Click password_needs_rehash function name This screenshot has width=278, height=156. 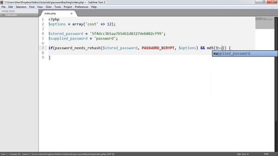coord(78,48)
